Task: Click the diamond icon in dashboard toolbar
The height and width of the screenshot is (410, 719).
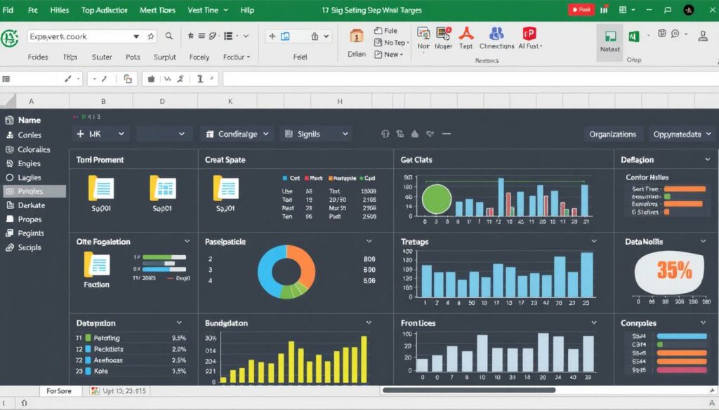Action: click(430, 134)
